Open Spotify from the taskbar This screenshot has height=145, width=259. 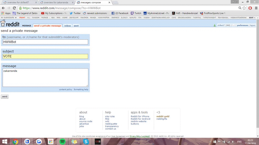[62, 141]
